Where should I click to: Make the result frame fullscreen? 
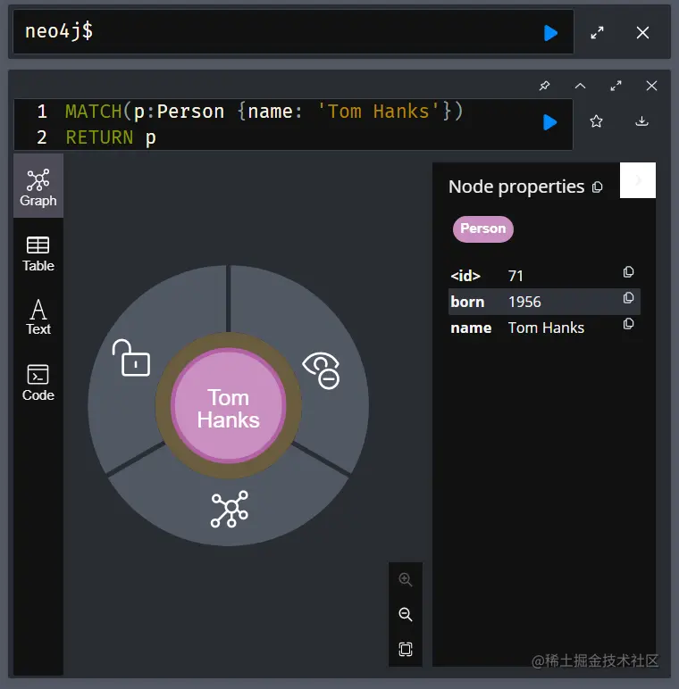tap(616, 86)
